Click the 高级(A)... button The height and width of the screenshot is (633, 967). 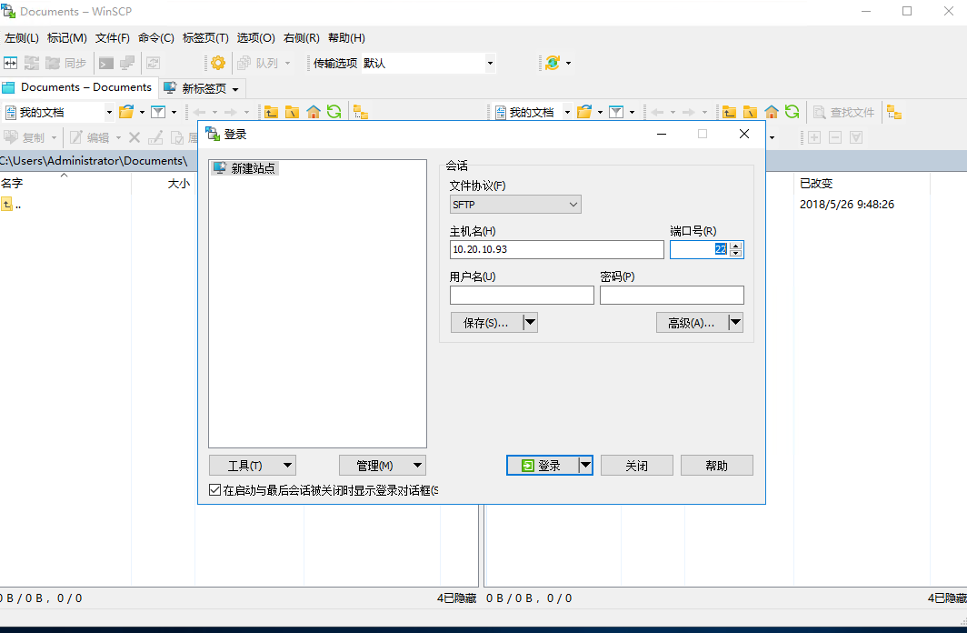point(692,323)
